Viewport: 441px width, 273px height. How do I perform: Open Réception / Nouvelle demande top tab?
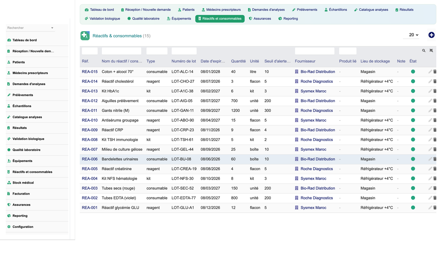146,10
